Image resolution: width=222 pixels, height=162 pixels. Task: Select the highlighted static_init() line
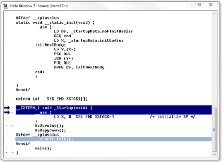(x=114, y=139)
